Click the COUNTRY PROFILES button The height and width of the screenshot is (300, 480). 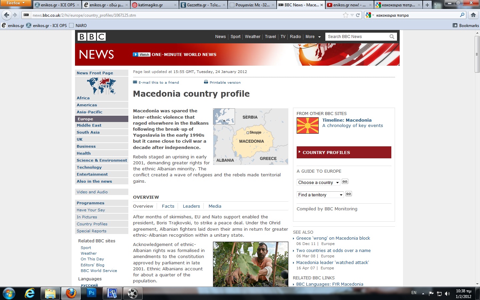[344, 152]
